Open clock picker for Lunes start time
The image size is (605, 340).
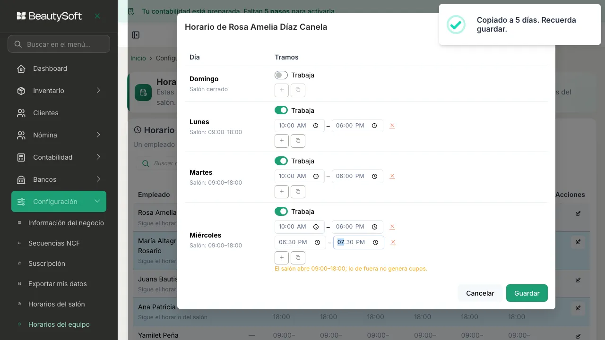(x=316, y=126)
